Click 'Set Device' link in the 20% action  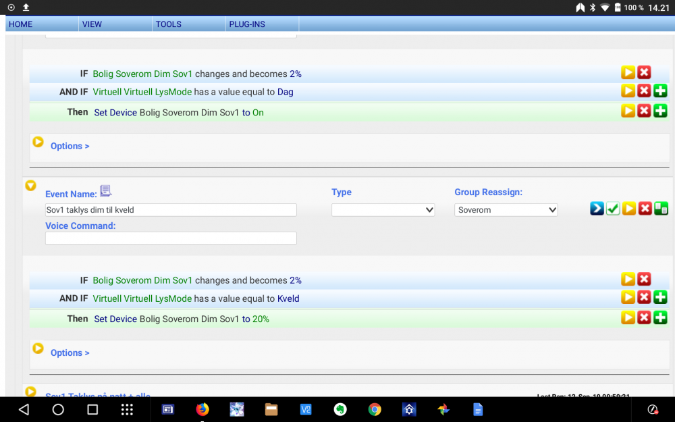115,319
